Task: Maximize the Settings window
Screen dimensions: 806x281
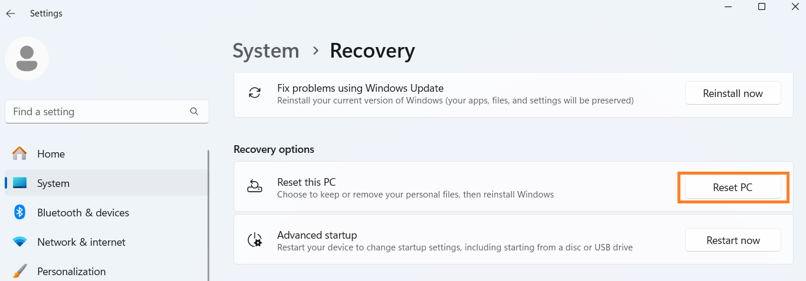Action: tap(762, 7)
